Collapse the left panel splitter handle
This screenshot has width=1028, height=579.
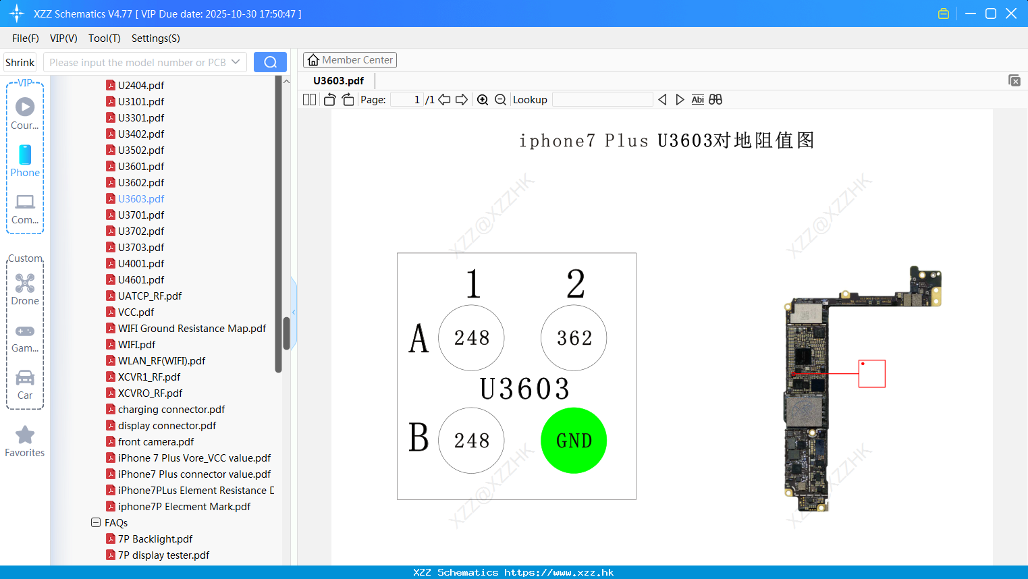(x=294, y=312)
